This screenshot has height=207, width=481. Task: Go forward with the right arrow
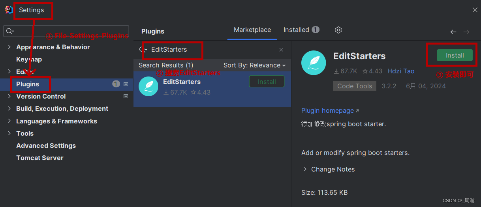(x=466, y=32)
